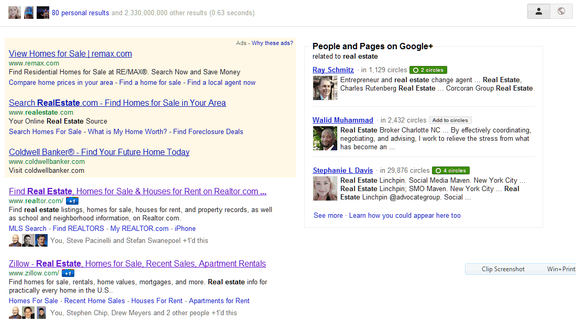The height and width of the screenshot is (322, 576).
Task: Click +1 button next to www.realtor.com
Action: pyautogui.click(x=72, y=201)
